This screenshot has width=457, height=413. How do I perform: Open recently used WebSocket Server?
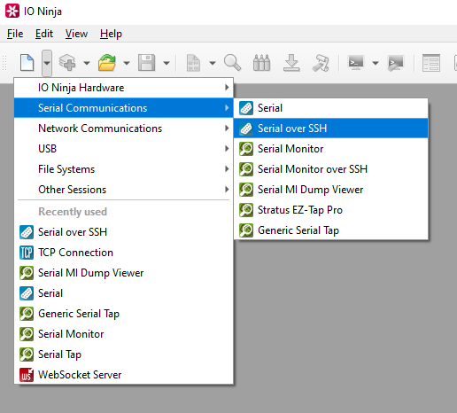(x=124, y=375)
